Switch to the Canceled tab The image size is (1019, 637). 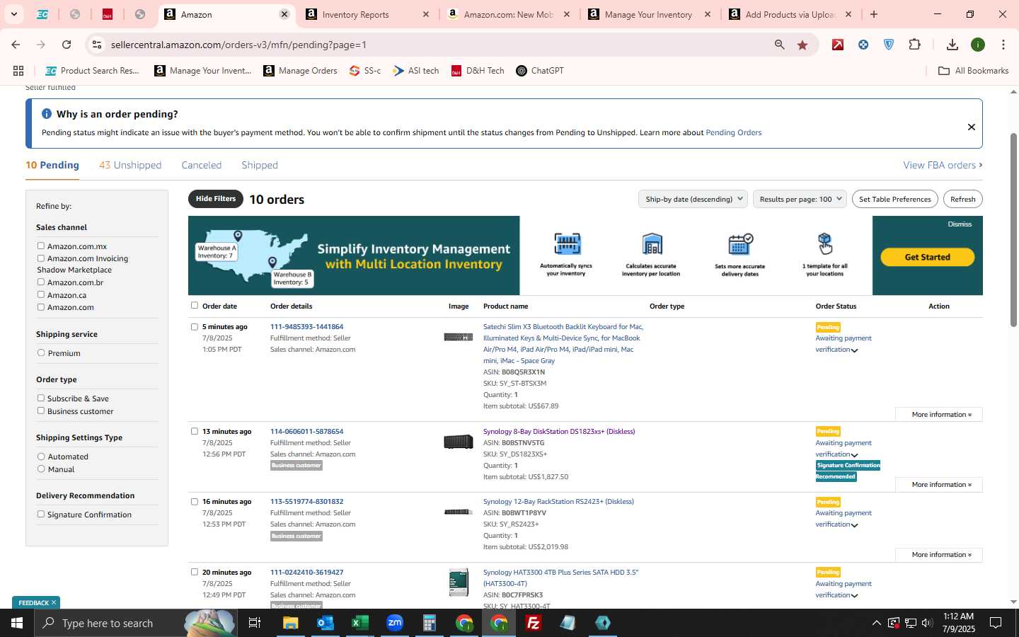click(202, 165)
